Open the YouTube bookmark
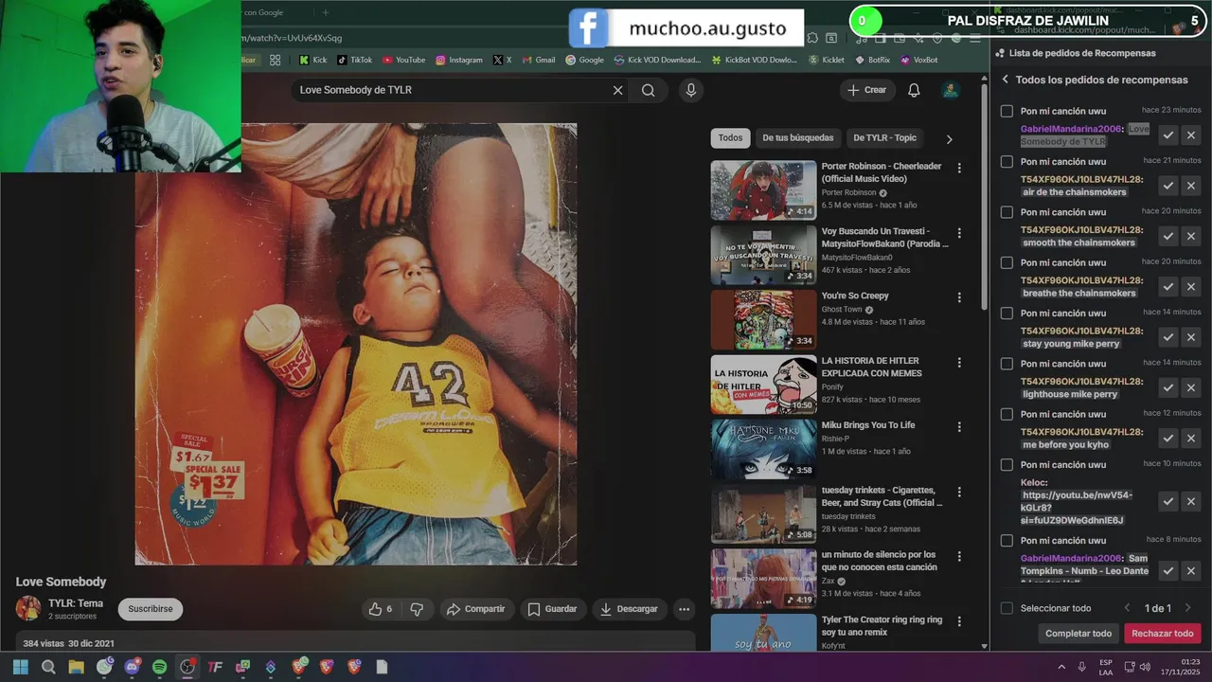1212x682 pixels. coord(403,60)
